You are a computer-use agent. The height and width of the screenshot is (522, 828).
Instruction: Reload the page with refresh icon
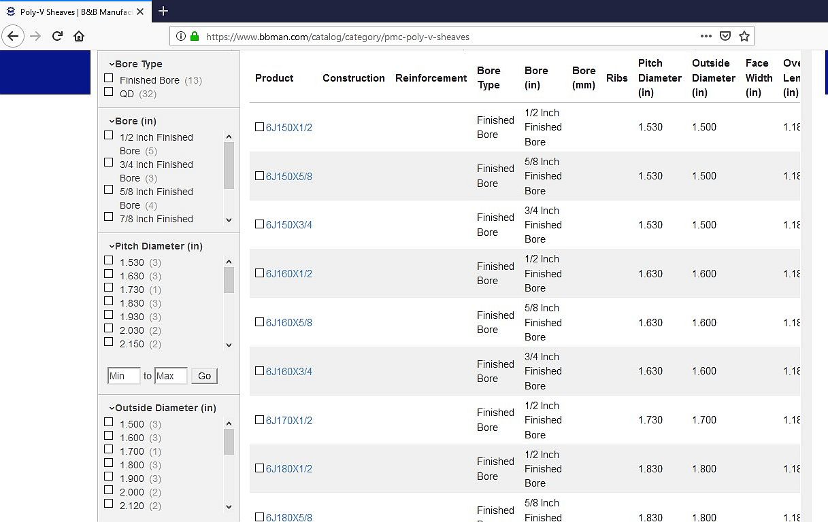point(58,36)
